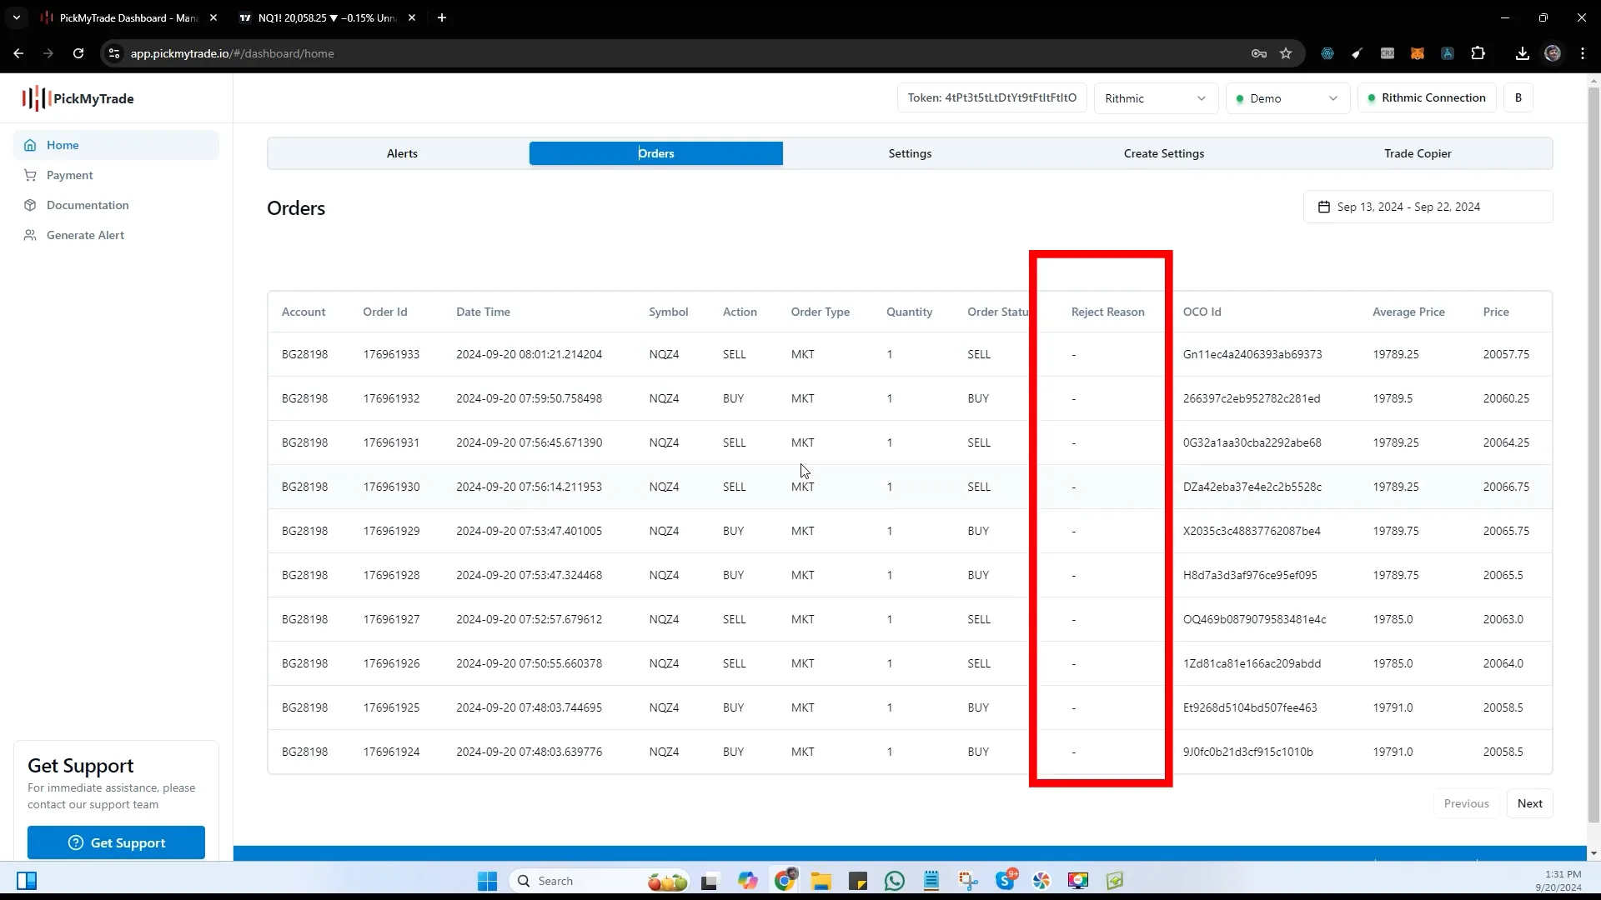Click the Previous pagination button
Image resolution: width=1601 pixels, height=900 pixels.
(1467, 803)
